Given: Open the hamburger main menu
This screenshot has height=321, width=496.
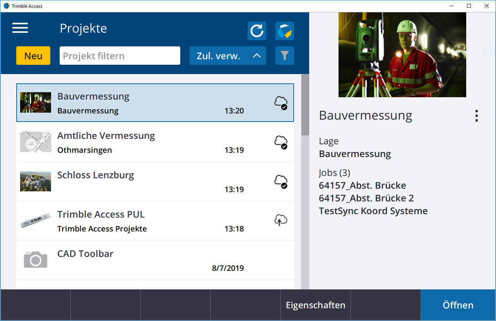Looking at the screenshot, I should point(20,28).
